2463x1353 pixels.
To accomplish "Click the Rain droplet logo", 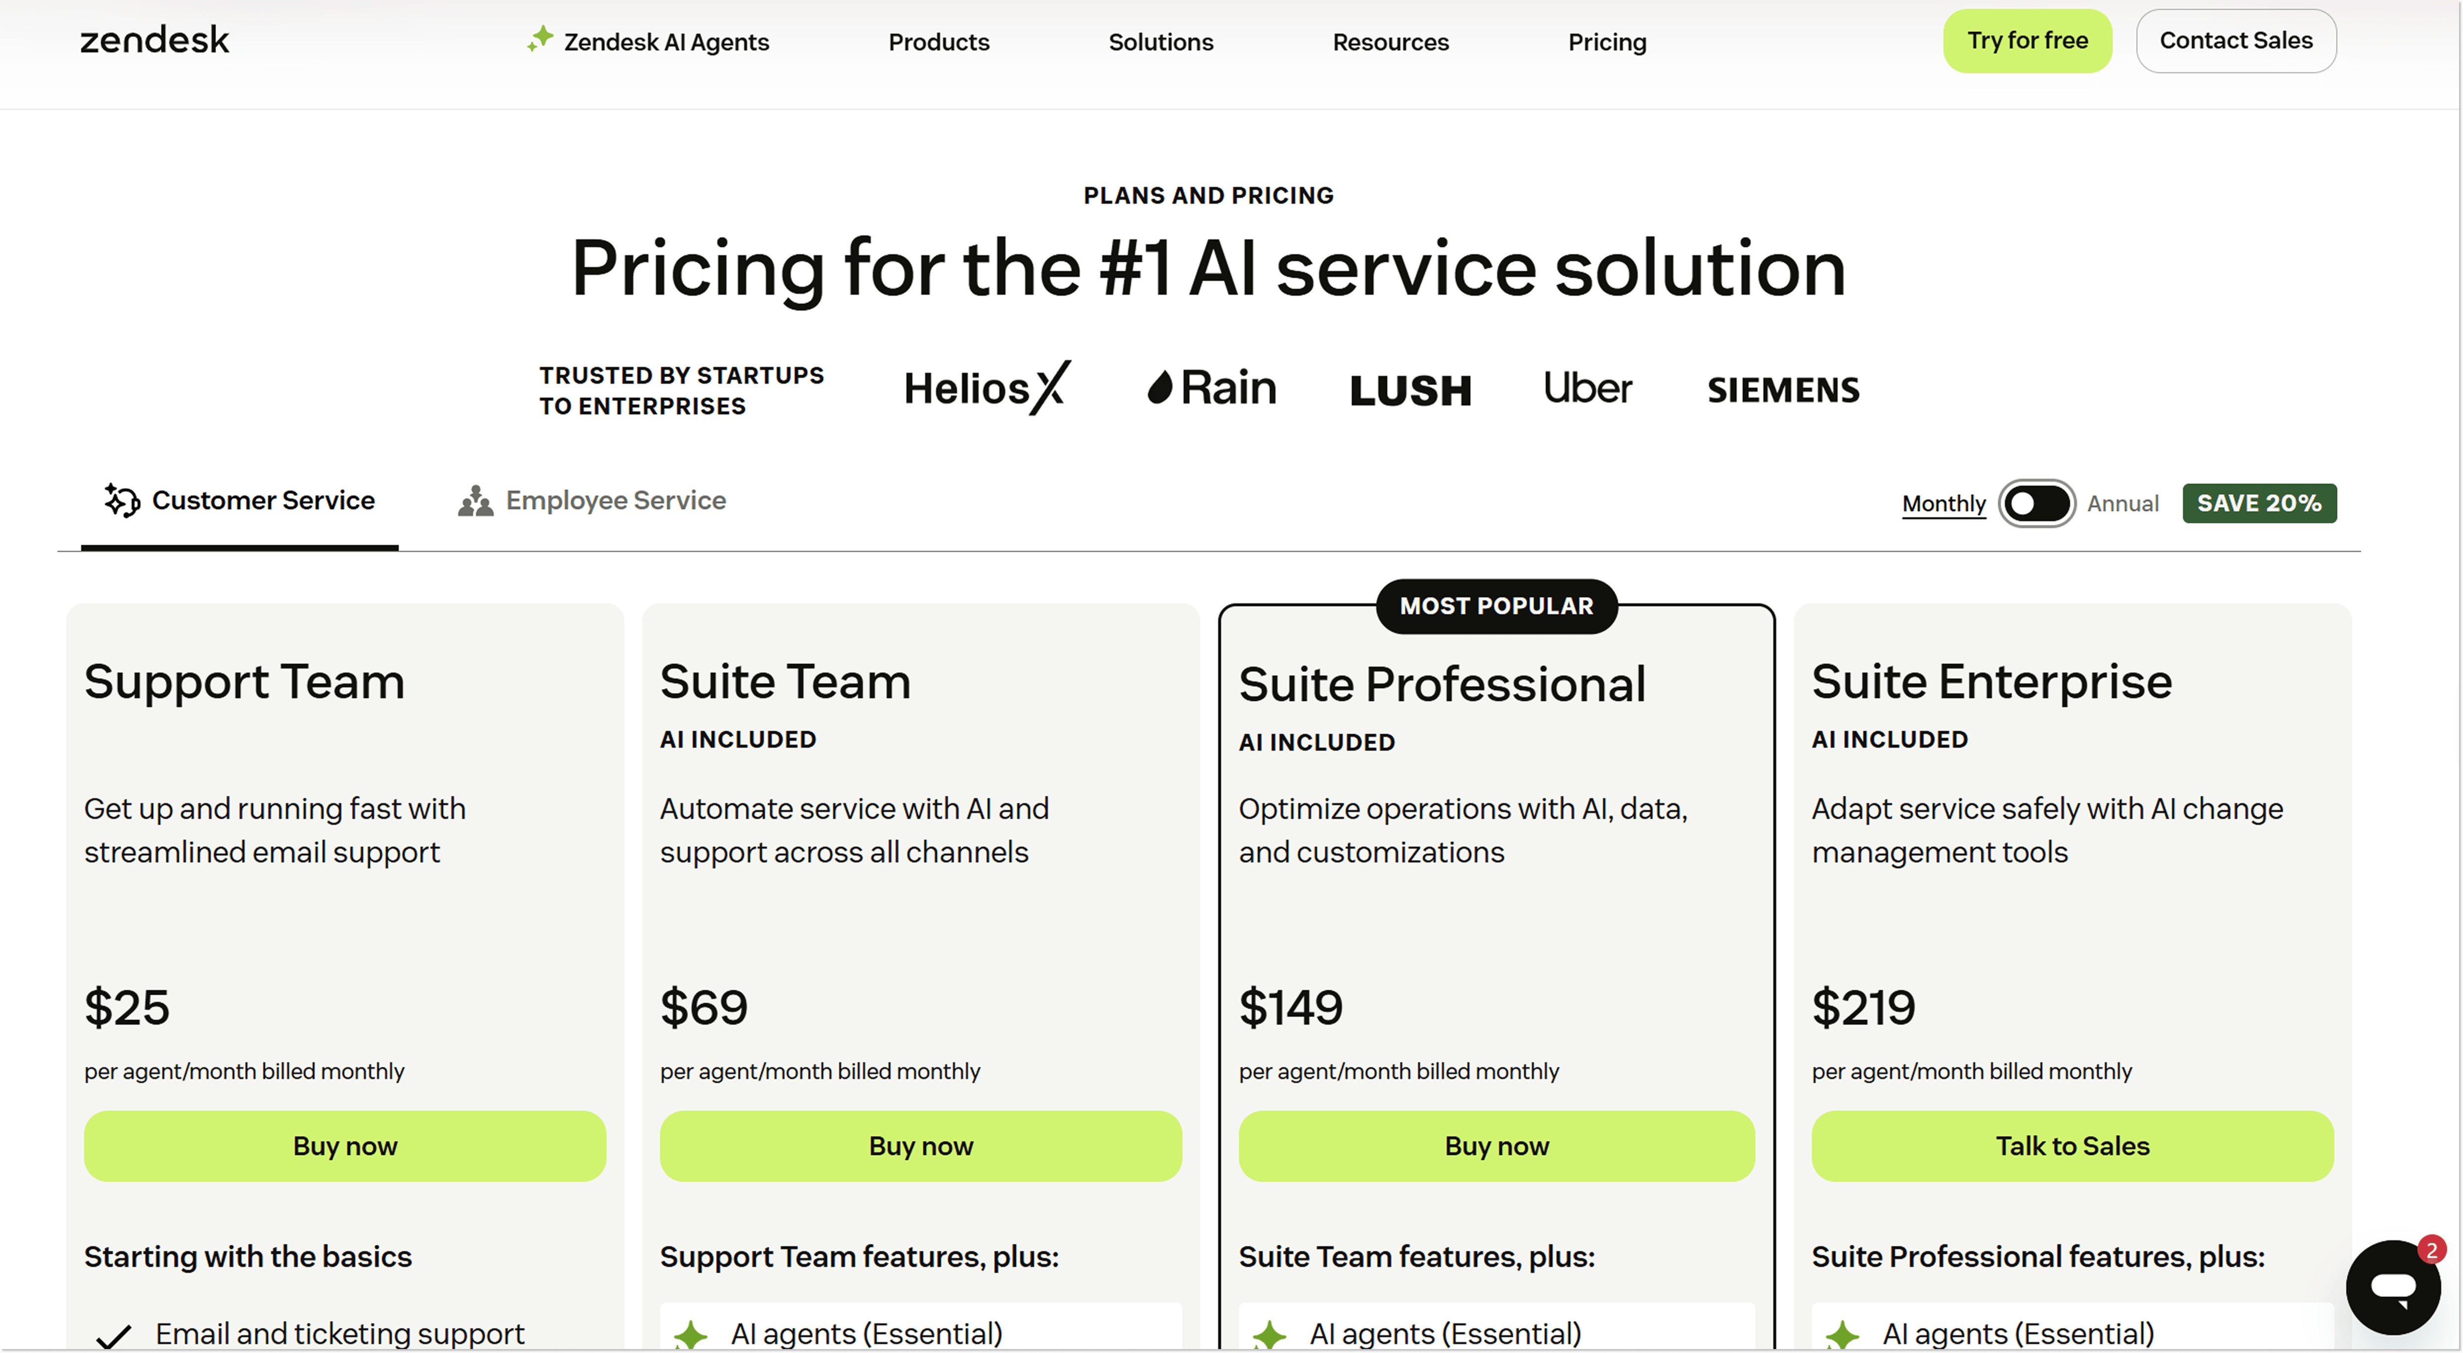I will [x=1211, y=388].
